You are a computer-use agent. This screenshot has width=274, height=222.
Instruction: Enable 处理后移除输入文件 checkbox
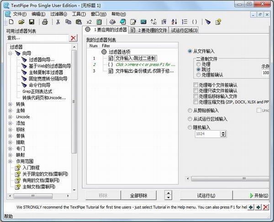tap(196, 96)
